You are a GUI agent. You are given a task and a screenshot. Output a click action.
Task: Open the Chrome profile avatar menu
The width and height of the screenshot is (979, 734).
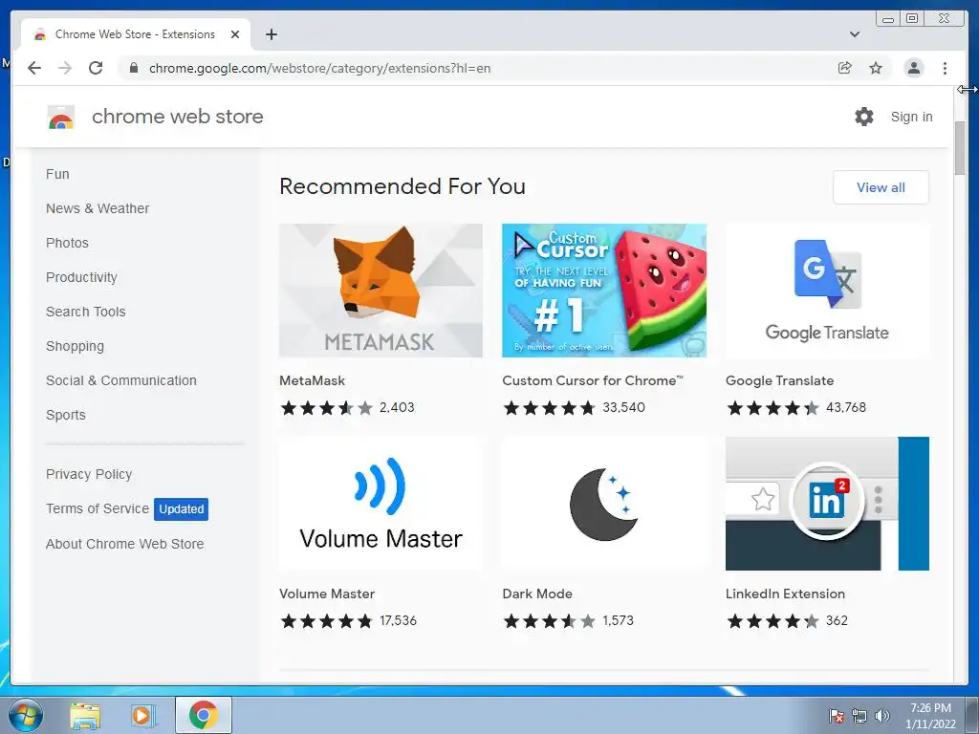point(913,68)
